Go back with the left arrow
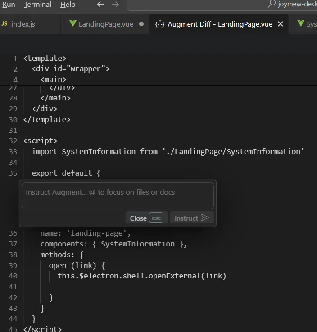This screenshot has width=317, height=332. pyautogui.click(x=100, y=5)
